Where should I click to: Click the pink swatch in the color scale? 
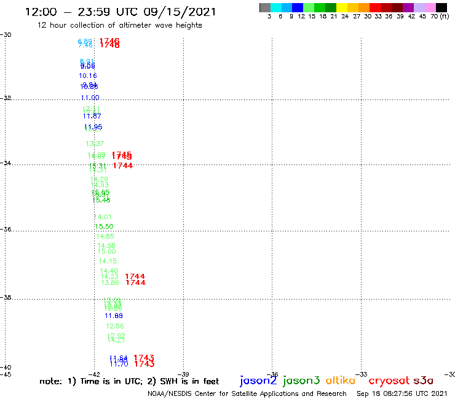[x=430, y=7]
